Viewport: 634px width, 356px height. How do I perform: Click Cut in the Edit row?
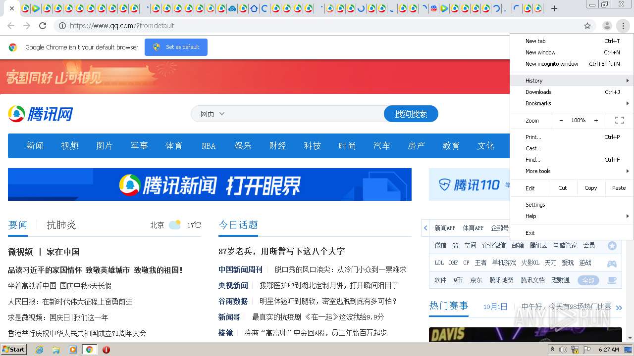tap(563, 188)
